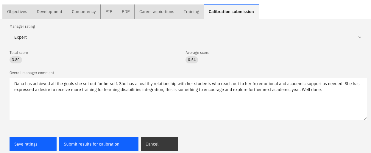Image resolution: width=371 pixels, height=153 pixels.
Task: View the Career aspirations tab
Action: (x=157, y=12)
